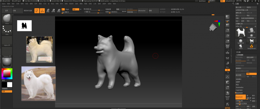Toggle the Rgb channel button
260x109 pixels.
[x=75, y=9]
